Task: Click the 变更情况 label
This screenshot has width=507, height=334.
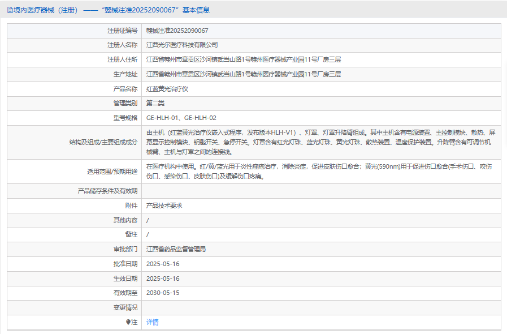Action: click(125, 307)
